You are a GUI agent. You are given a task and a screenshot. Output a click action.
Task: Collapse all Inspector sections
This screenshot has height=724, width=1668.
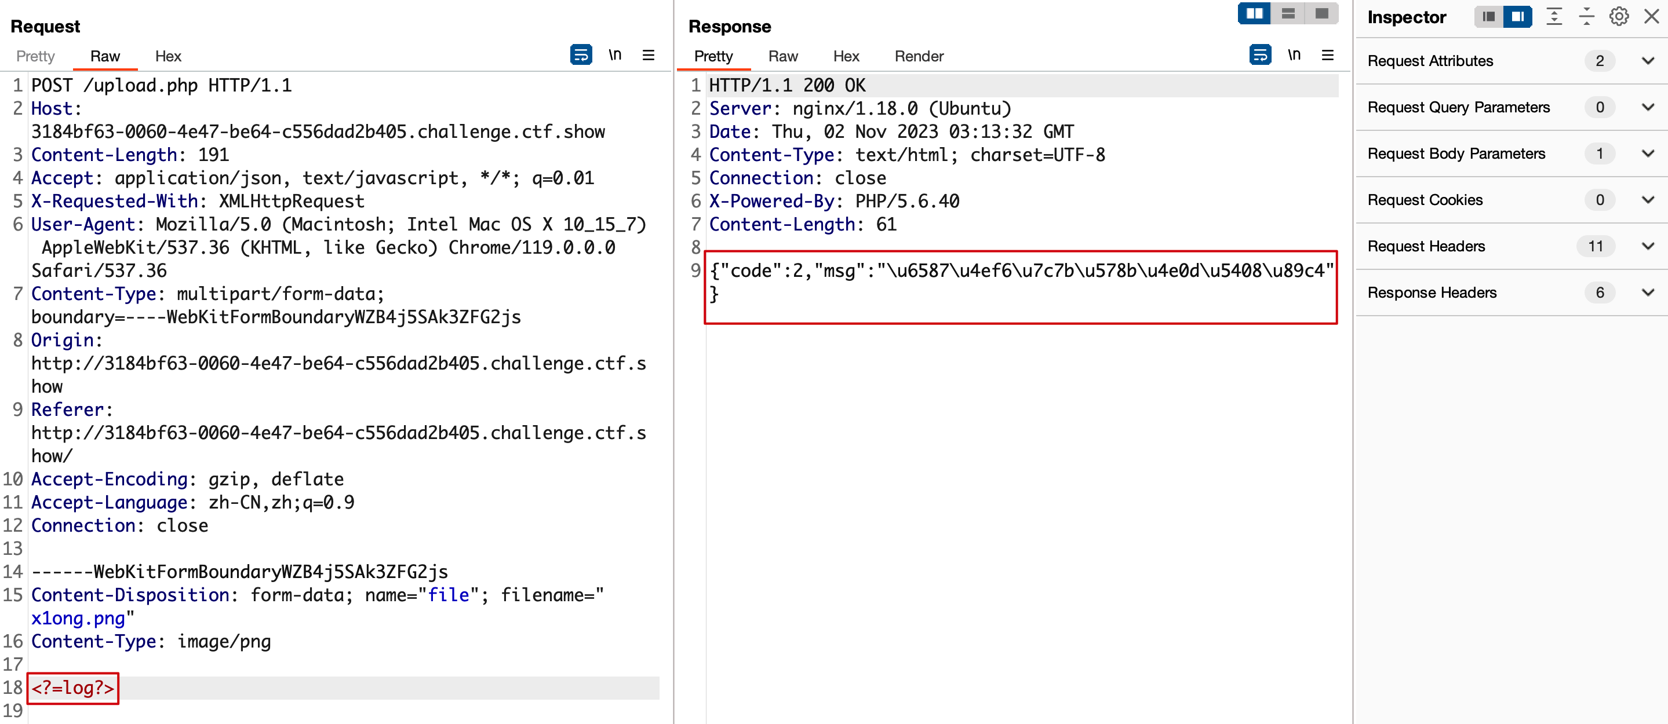[1586, 17]
